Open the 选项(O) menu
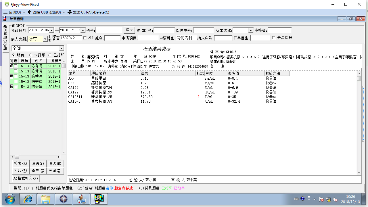368x207 pixels. pyautogui.click(x=14, y=12)
